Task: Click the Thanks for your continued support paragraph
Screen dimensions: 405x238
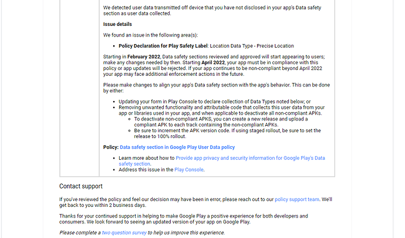Action: click(183, 219)
